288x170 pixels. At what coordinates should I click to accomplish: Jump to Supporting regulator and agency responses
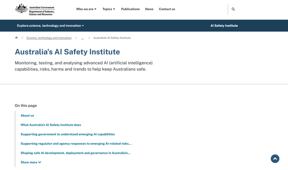76,144
